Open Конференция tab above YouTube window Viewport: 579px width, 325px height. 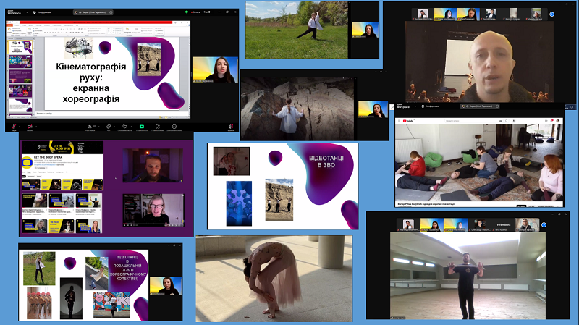[x=430, y=106]
